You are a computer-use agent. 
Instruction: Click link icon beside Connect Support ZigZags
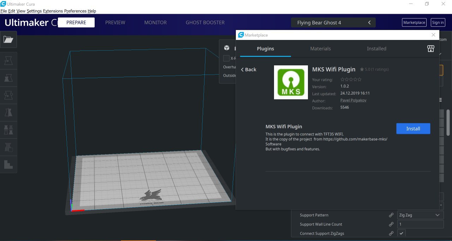pos(391,233)
